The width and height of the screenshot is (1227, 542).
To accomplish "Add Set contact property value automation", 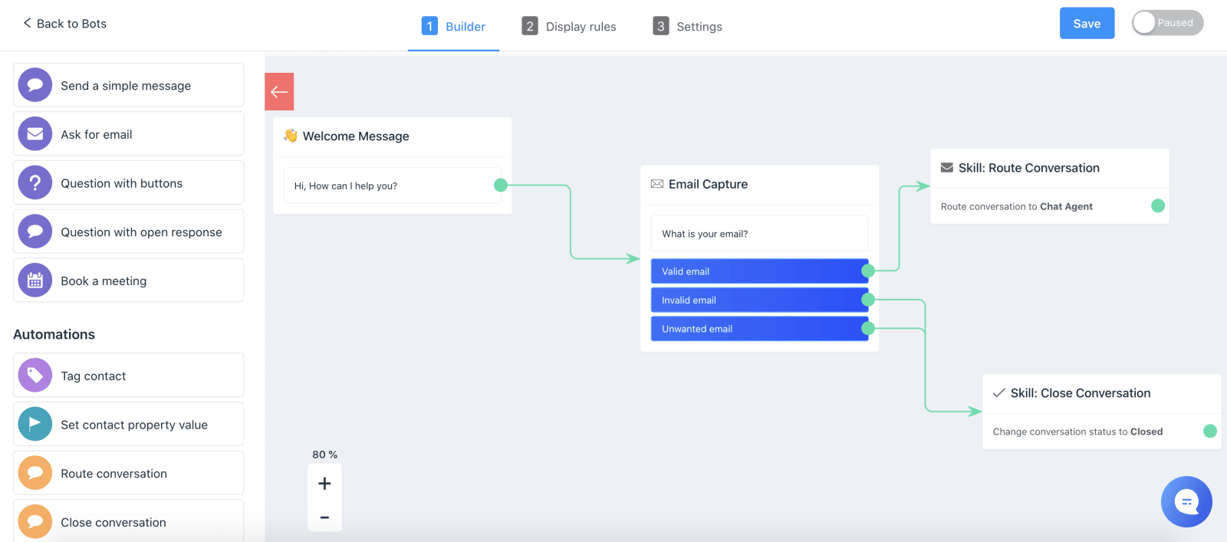I will [129, 424].
